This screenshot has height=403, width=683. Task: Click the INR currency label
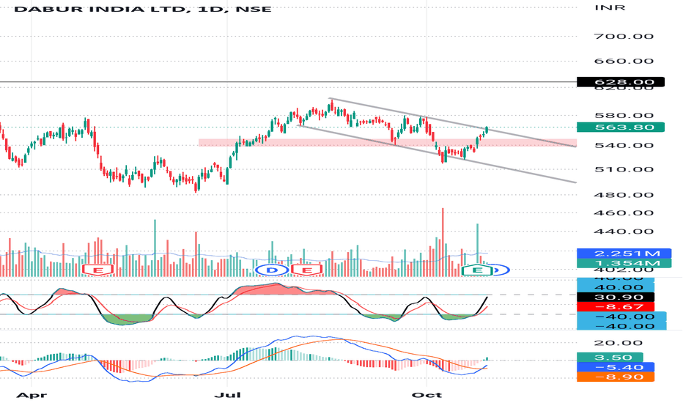[x=610, y=7]
